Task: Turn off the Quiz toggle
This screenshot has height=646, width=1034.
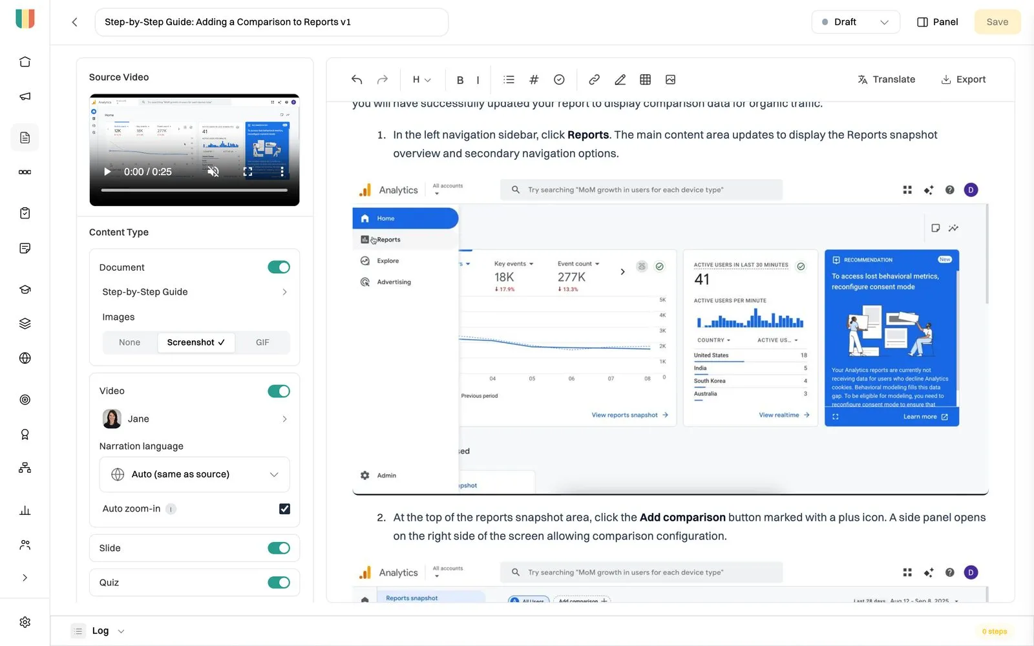Action: click(279, 583)
